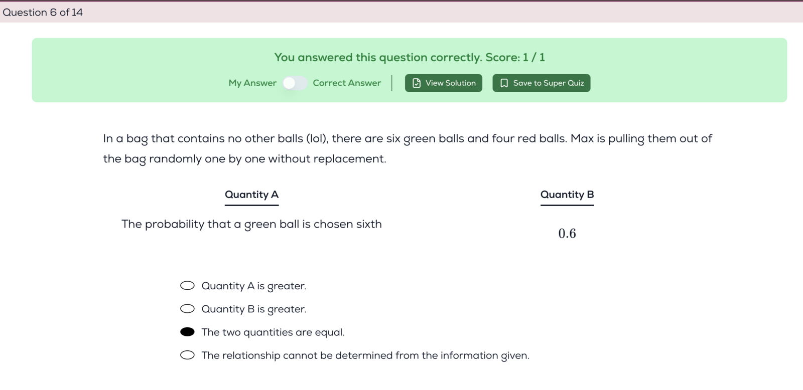Click the bookmark icon in Save to Super Quiz

504,83
